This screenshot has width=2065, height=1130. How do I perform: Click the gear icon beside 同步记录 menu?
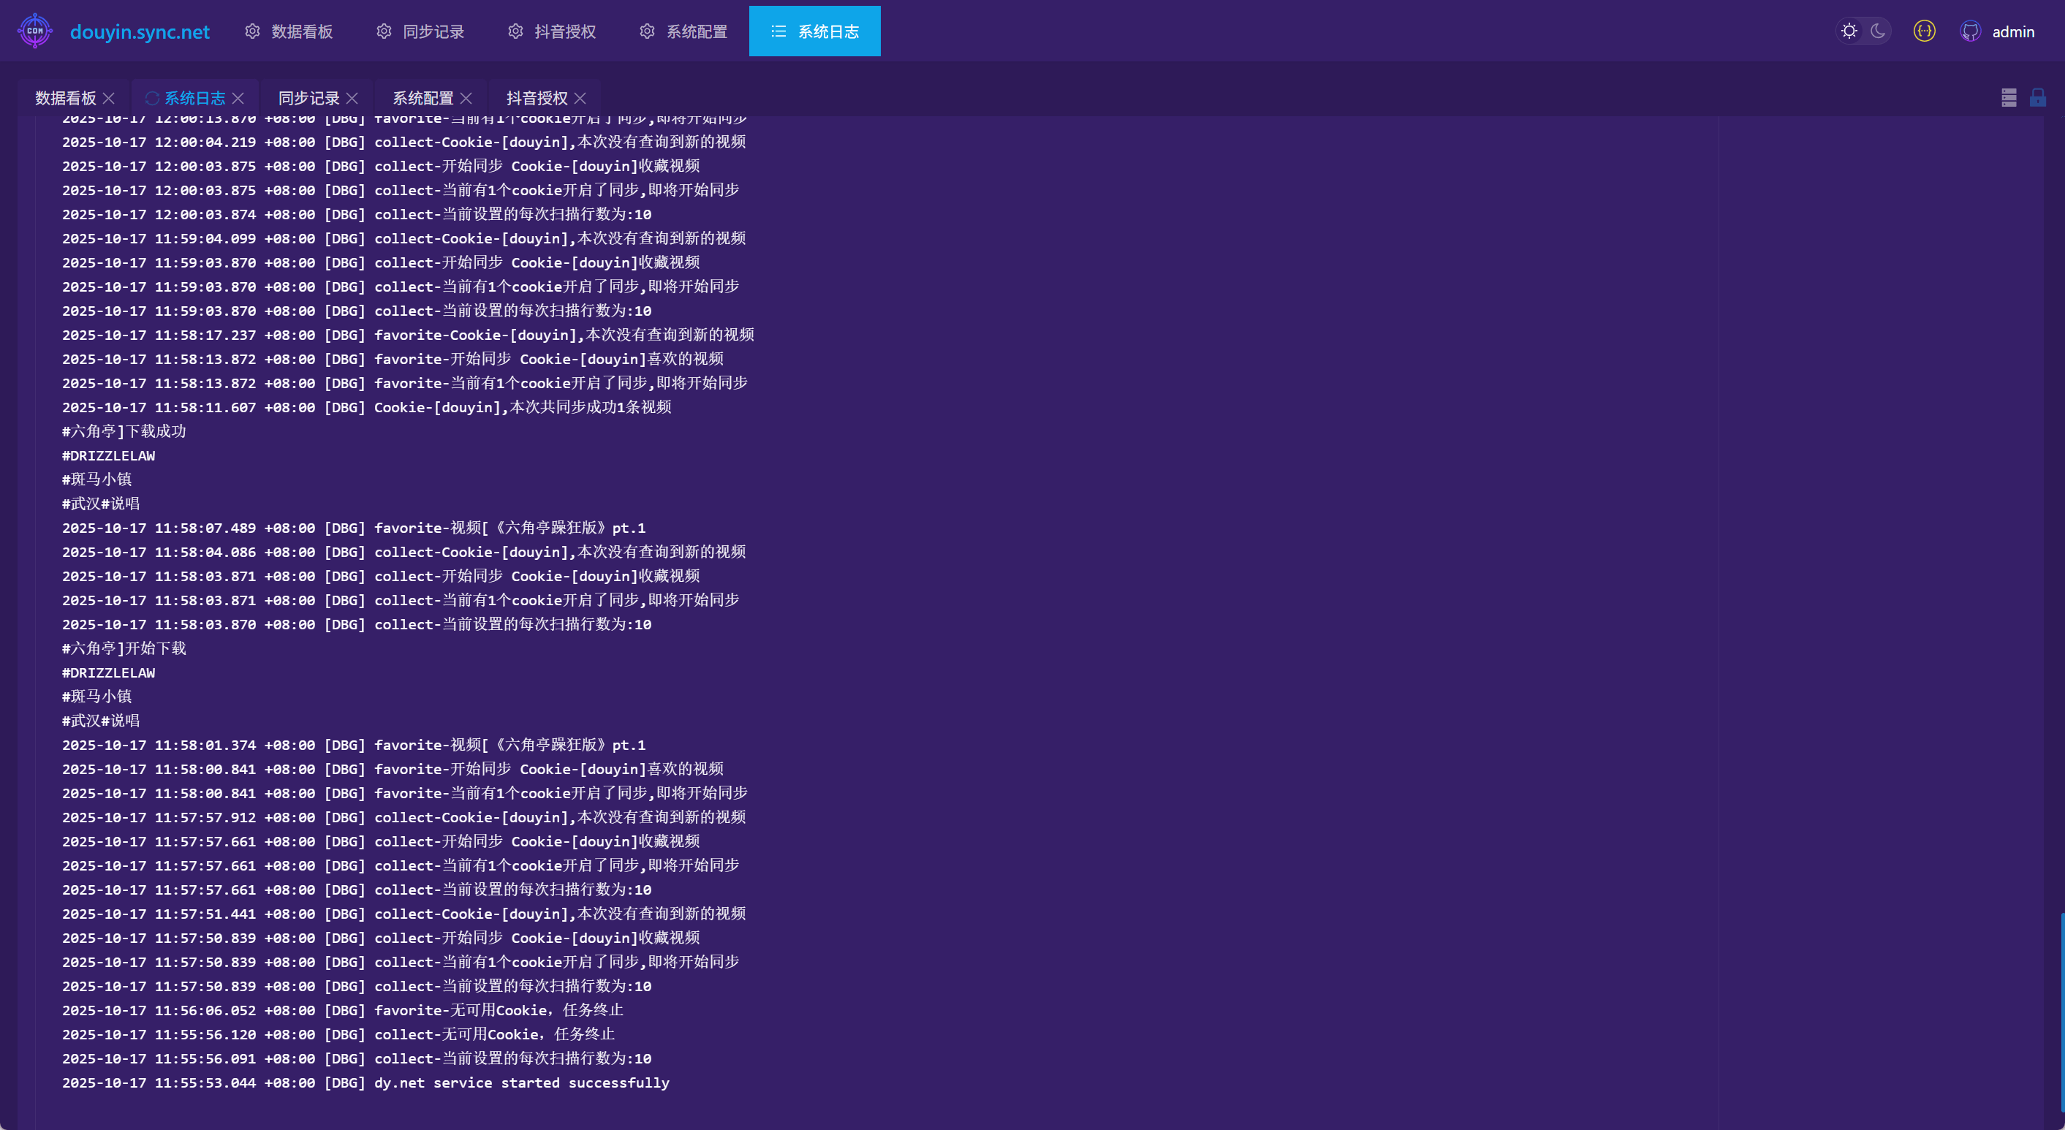[x=384, y=31]
